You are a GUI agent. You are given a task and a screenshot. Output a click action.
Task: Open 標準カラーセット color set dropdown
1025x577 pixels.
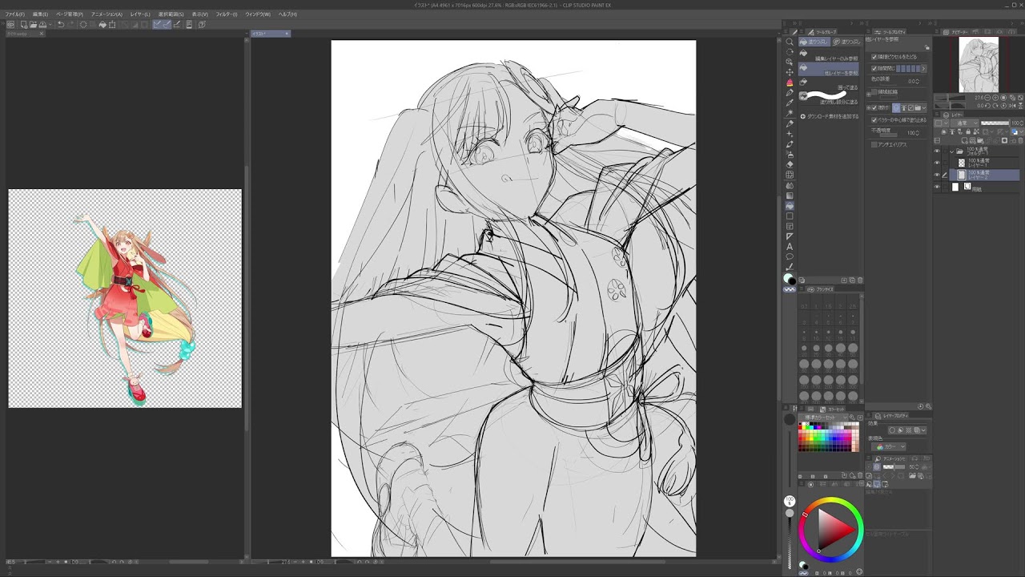(x=822, y=418)
